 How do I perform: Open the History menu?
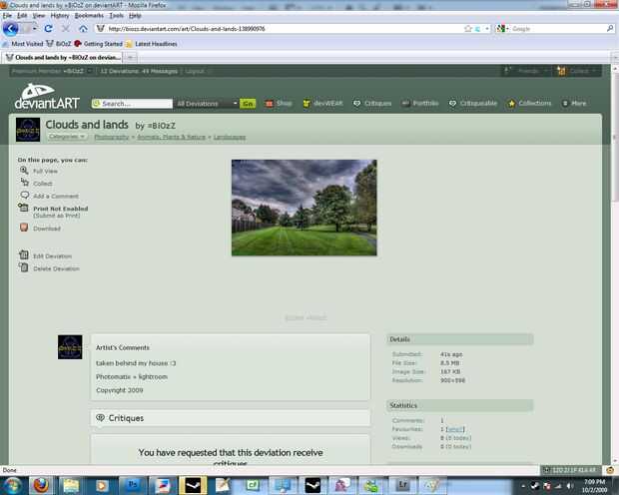click(x=60, y=15)
